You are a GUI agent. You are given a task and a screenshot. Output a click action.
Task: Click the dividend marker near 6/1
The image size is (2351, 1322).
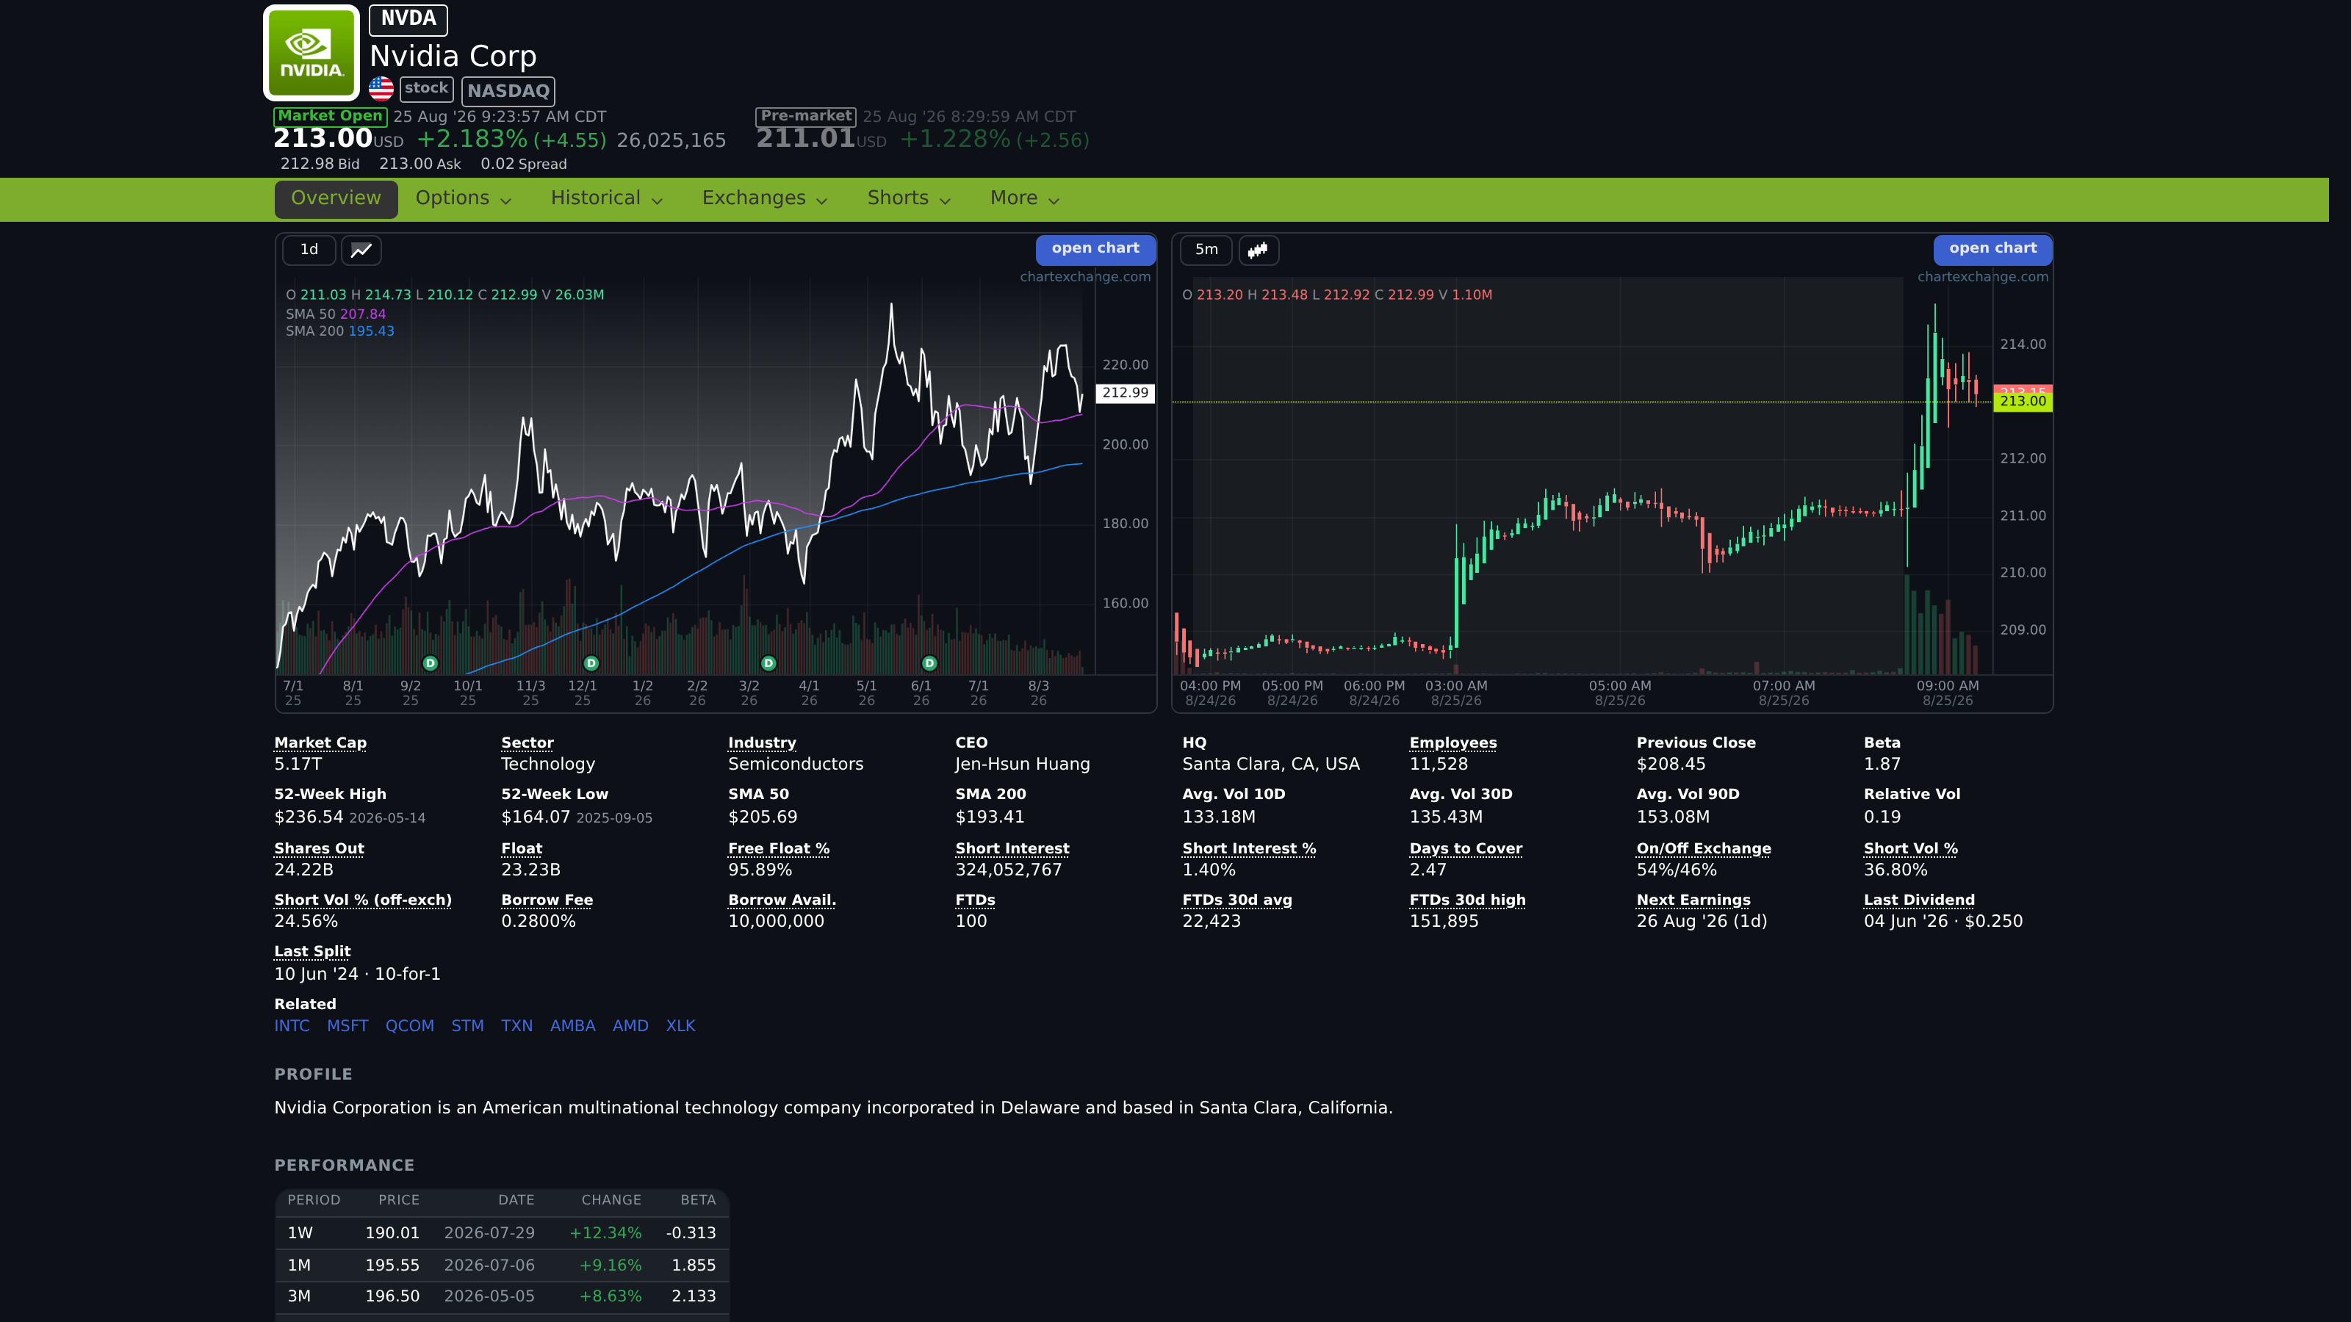coord(929,663)
